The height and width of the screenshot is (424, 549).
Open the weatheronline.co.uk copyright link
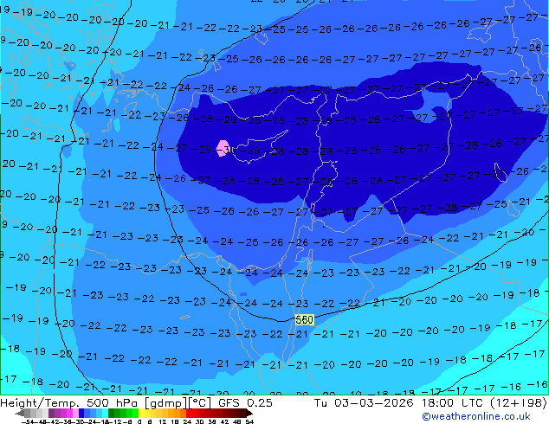[475, 416]
